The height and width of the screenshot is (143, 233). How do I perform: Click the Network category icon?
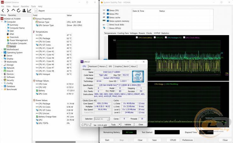tap(5, 68)
